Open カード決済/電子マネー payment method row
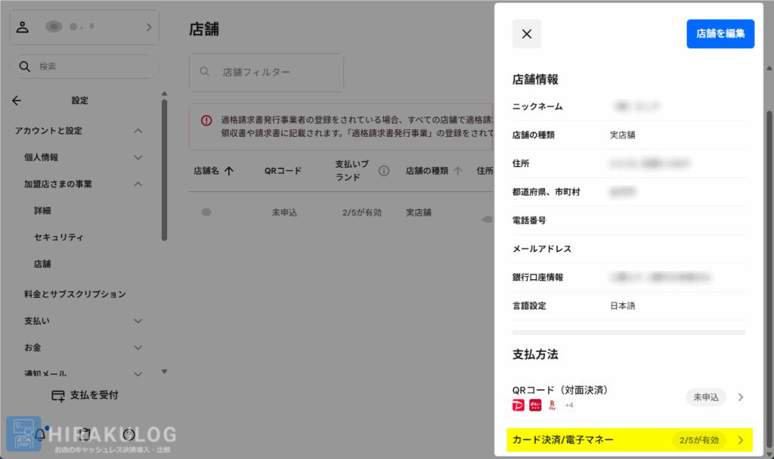Image resolution: width=774 pixels, height=459 pixels. (629, 440)
